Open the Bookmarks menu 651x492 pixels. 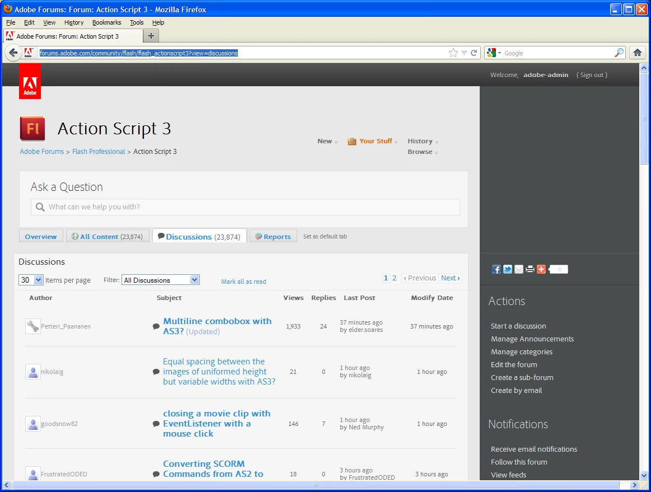[107, 22]
